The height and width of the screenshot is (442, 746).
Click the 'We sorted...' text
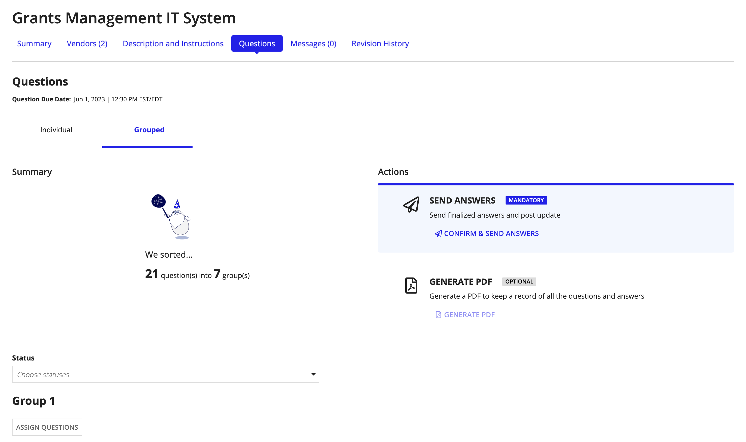click(x=169, y=255)
